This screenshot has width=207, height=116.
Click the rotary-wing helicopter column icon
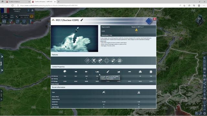tap(97, 72)
